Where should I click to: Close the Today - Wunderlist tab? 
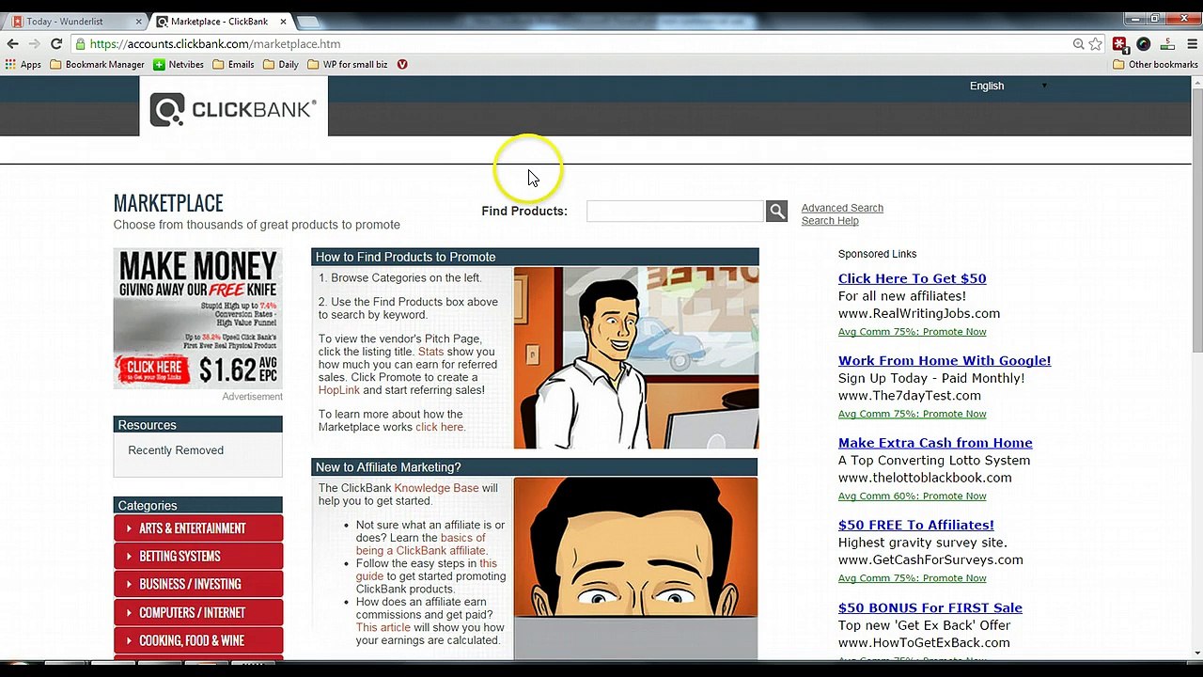coord(139,21)
